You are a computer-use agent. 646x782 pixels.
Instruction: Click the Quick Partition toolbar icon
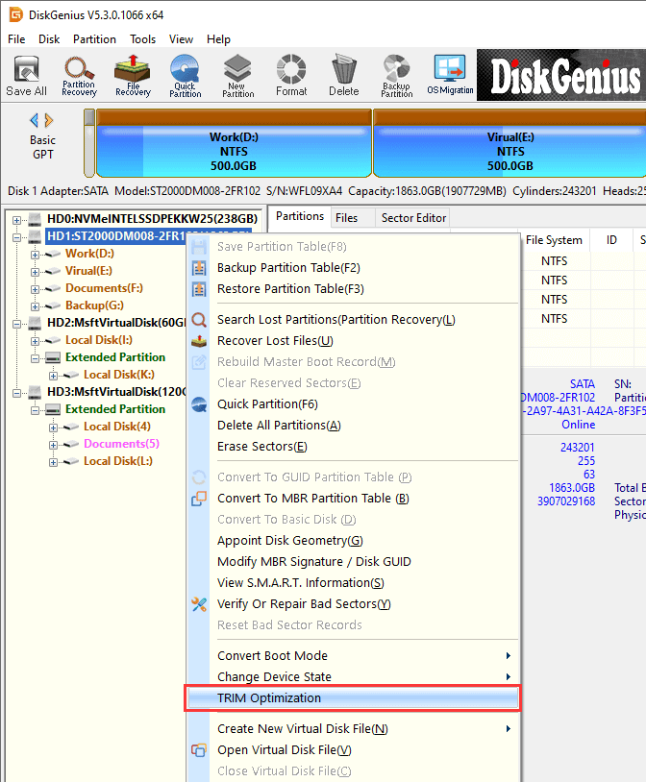pos(185,75)
